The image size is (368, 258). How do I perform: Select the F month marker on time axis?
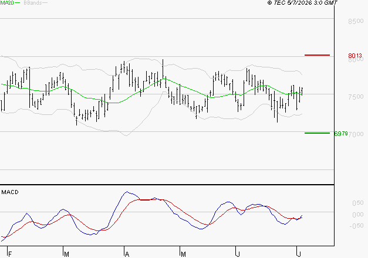click(10, 254)
